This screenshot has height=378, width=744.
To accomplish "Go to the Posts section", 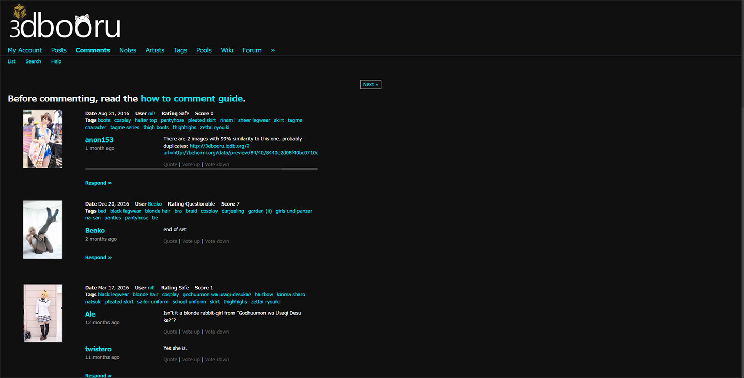I will click(59, 50).
